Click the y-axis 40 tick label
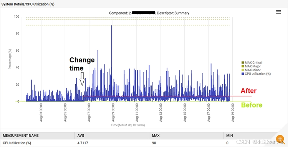288x147 pixels. pos(17,67)
